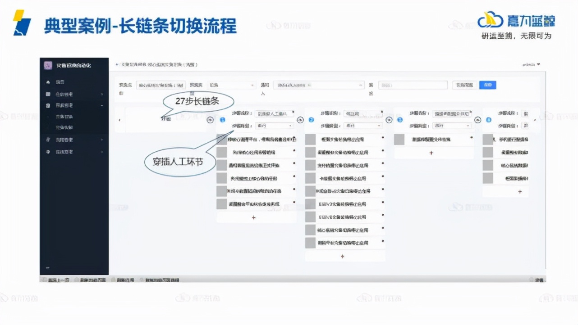
Task: Click the white outlined button beside the blue button
Action: 464,85
